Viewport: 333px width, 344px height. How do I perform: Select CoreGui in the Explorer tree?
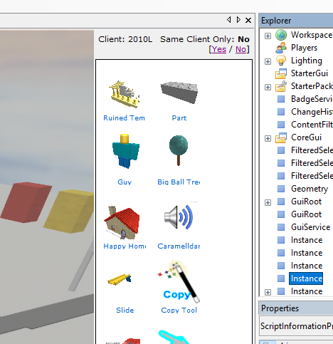(x=306, y=137)
